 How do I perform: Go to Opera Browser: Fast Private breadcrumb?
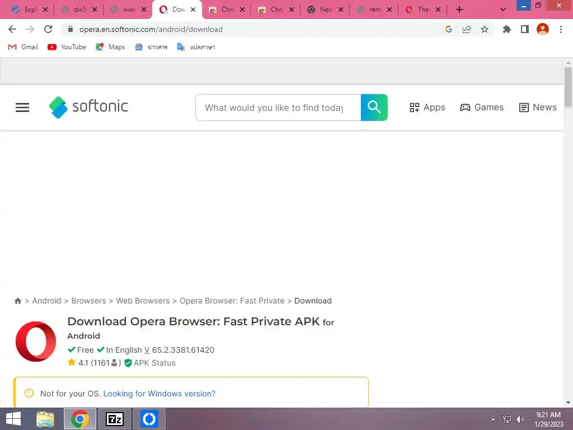pyautogui.click(x=232, y=301)
